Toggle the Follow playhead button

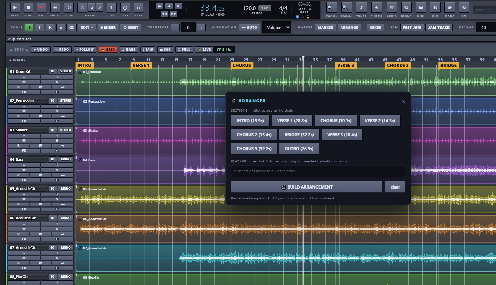click(85, 50)
